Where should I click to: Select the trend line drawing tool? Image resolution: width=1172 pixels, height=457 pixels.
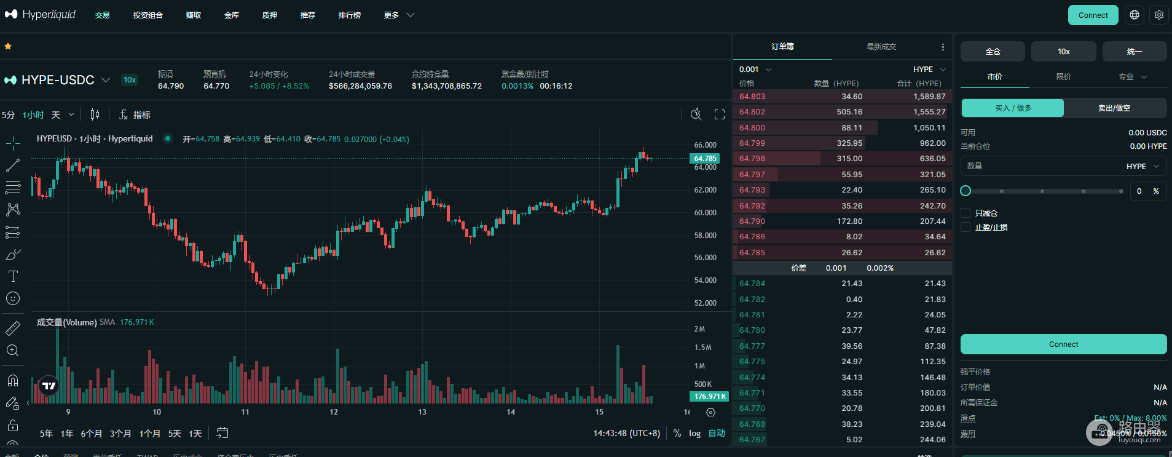click(x=13, y=165)
